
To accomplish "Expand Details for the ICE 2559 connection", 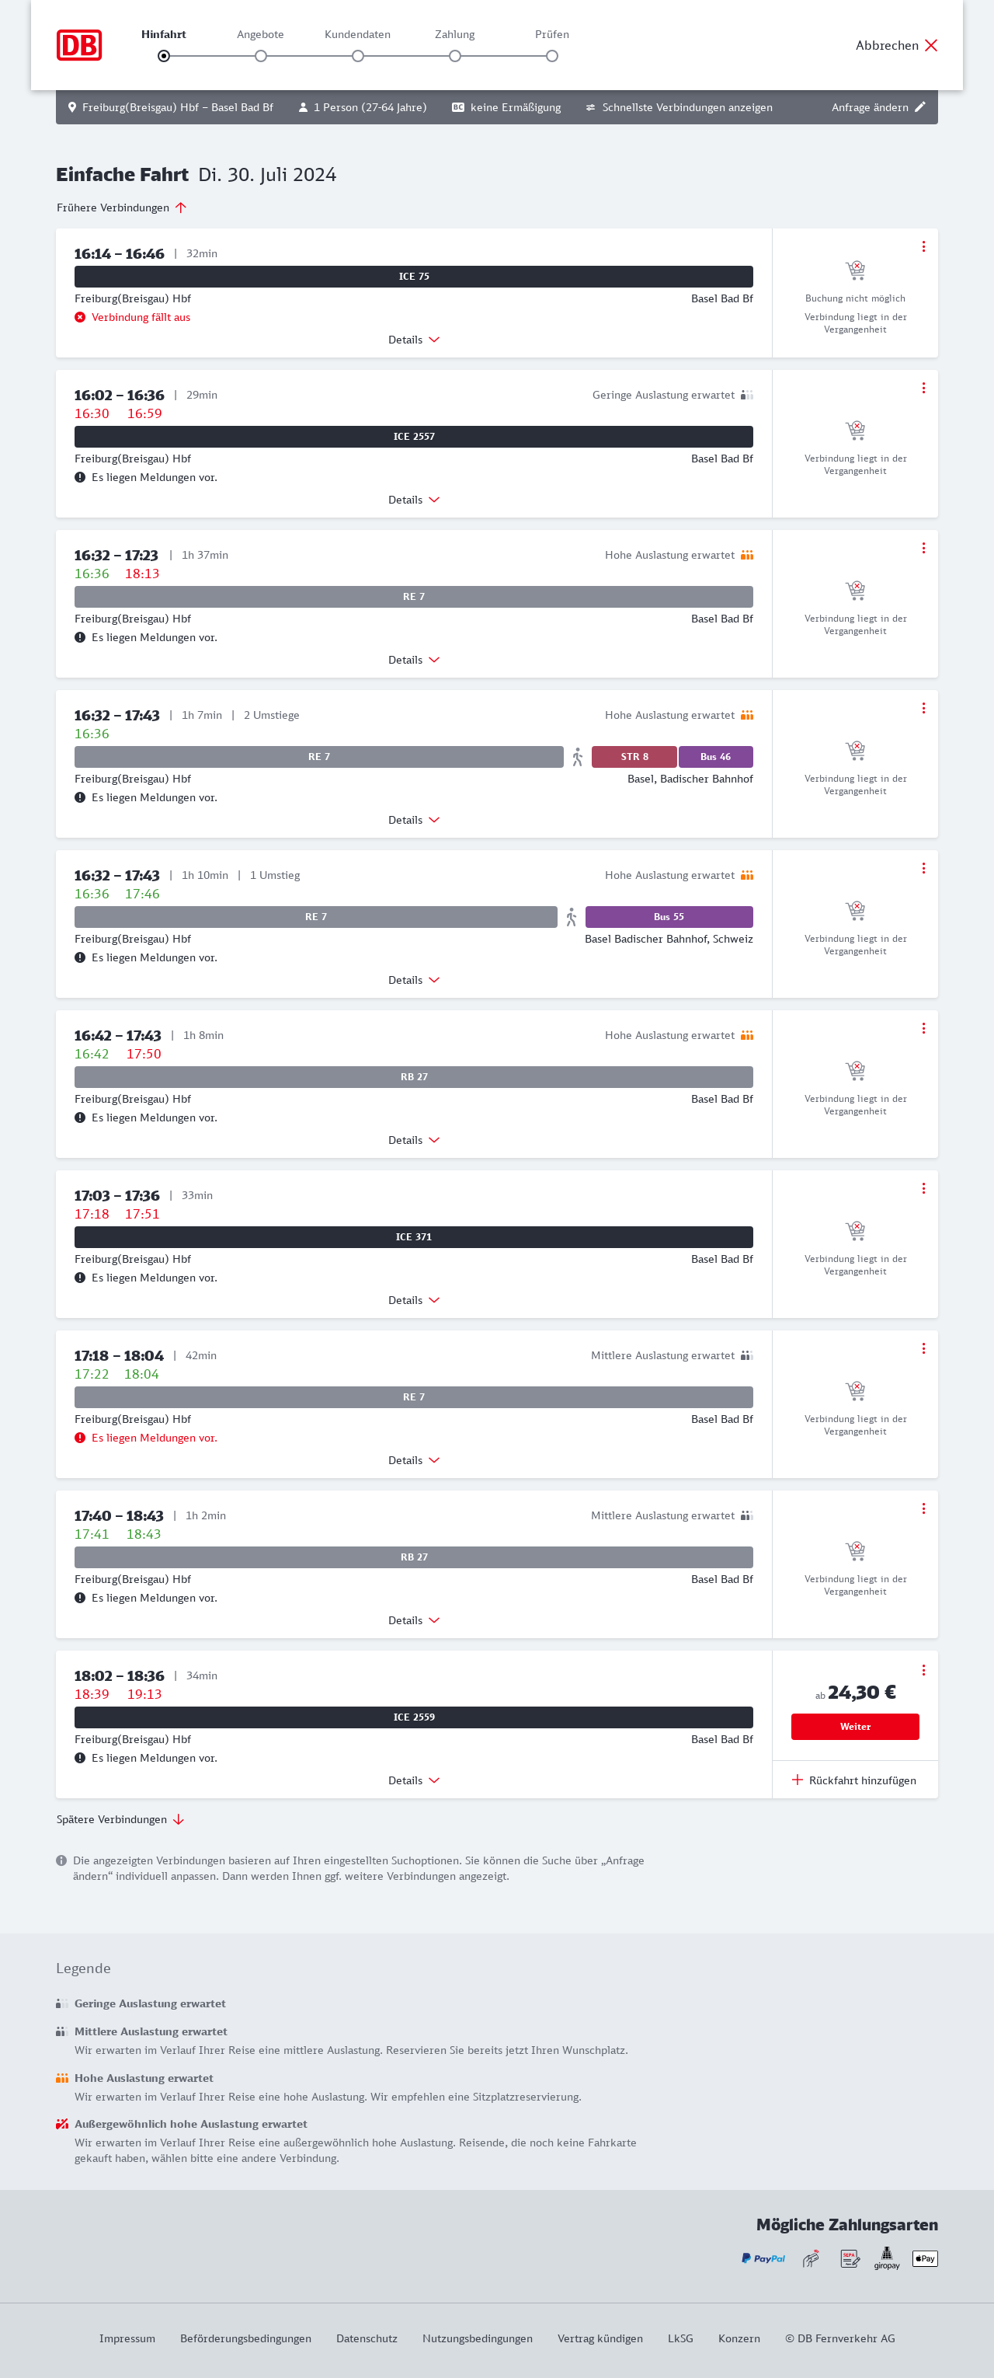I will [x=413, y=1780].
